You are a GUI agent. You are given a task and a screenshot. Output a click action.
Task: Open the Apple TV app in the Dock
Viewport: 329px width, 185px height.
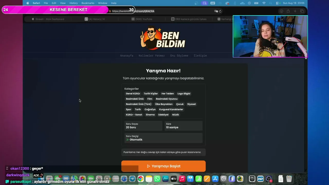[174, 179]
